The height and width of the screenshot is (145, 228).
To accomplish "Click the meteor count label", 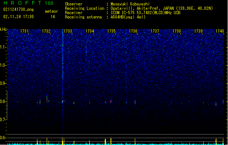I will 51,11.
